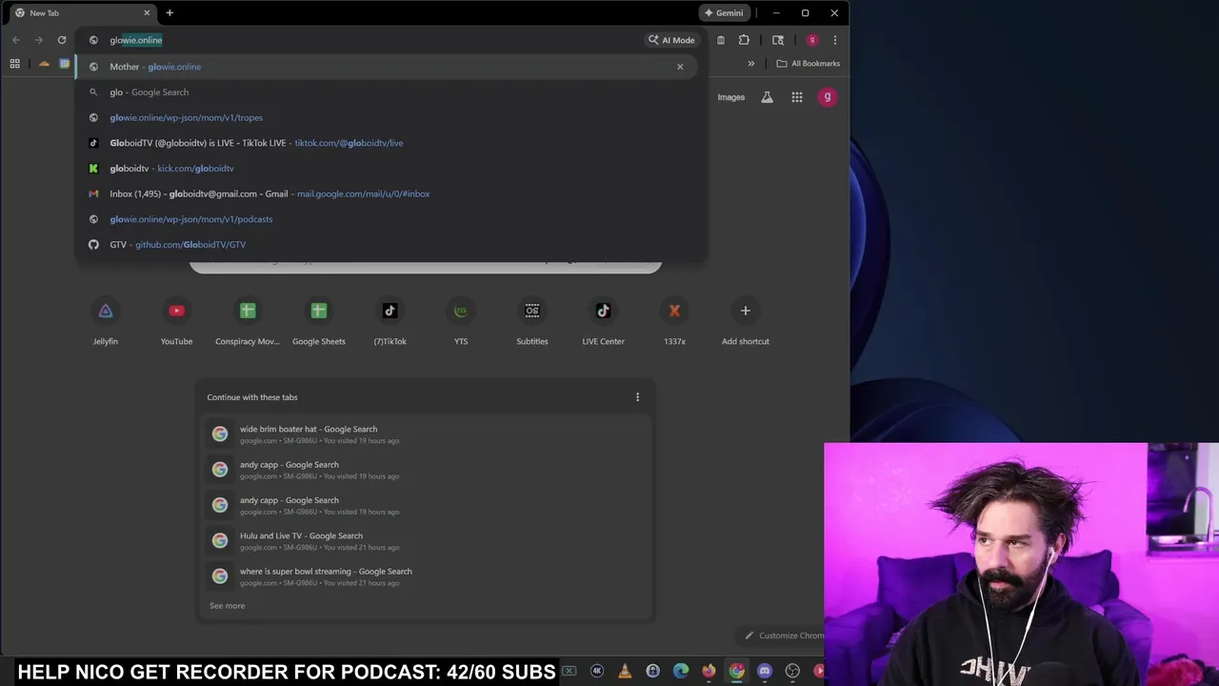
Task: Open the LIVE Center shortcut
Action: pyautogui.click(x=604, y=322)
